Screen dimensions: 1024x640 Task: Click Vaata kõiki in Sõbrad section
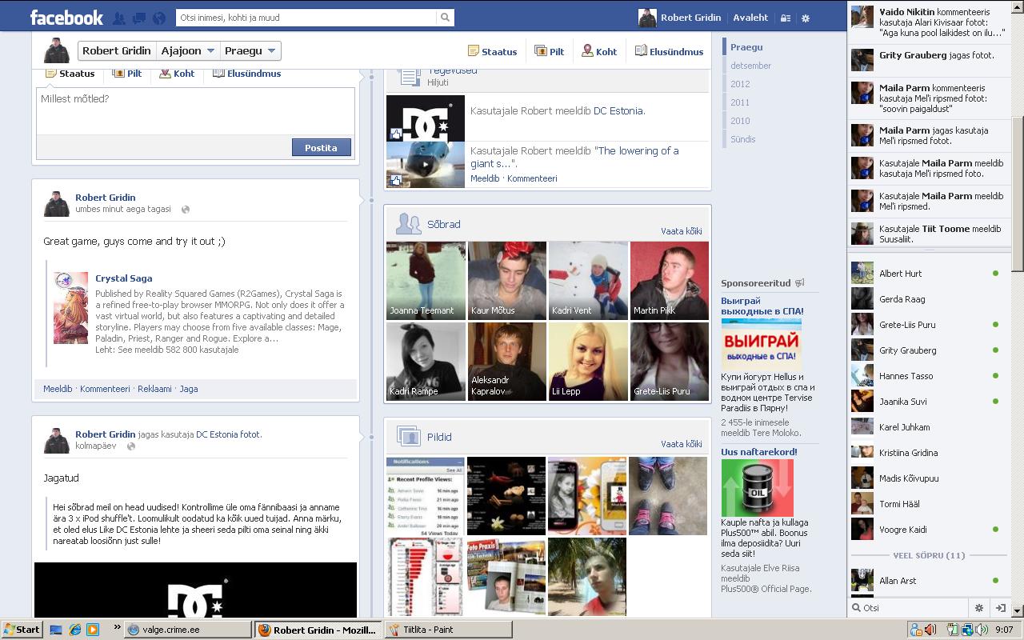point(681,231)
